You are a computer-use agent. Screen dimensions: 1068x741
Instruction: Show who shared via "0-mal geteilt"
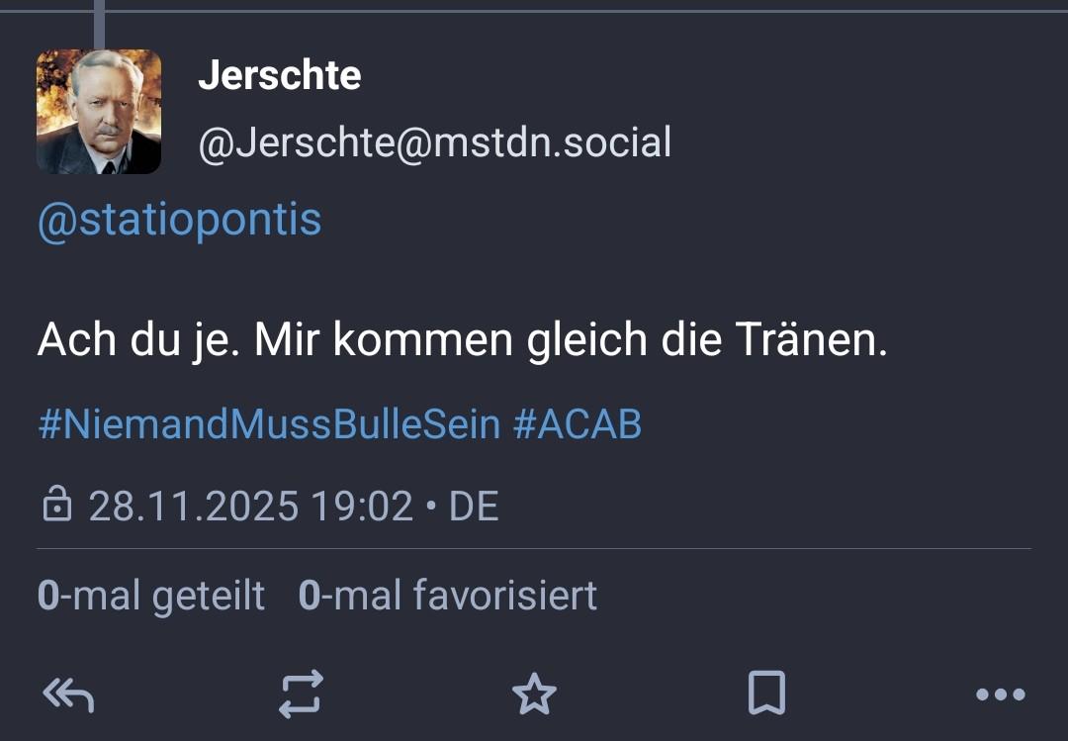tap(151, 596)
